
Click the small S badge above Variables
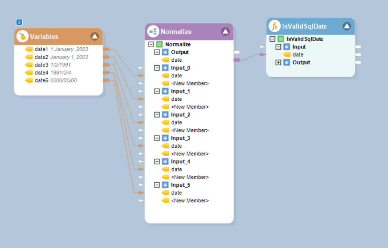pos(19,22)
